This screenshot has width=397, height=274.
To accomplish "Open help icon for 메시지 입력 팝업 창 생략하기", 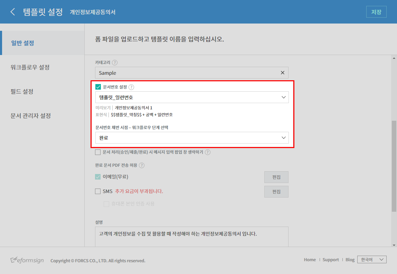I will pyautogui.click(x=208, y=152).
